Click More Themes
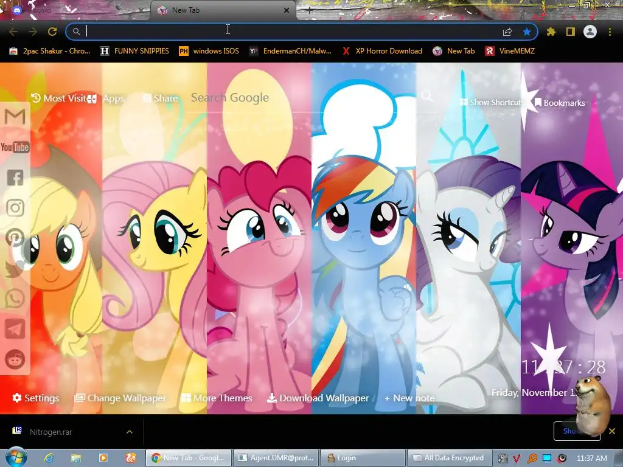Image resolution: width=623 pixels, height=467 pixels. pyautogui.click(x=217, y=398)
